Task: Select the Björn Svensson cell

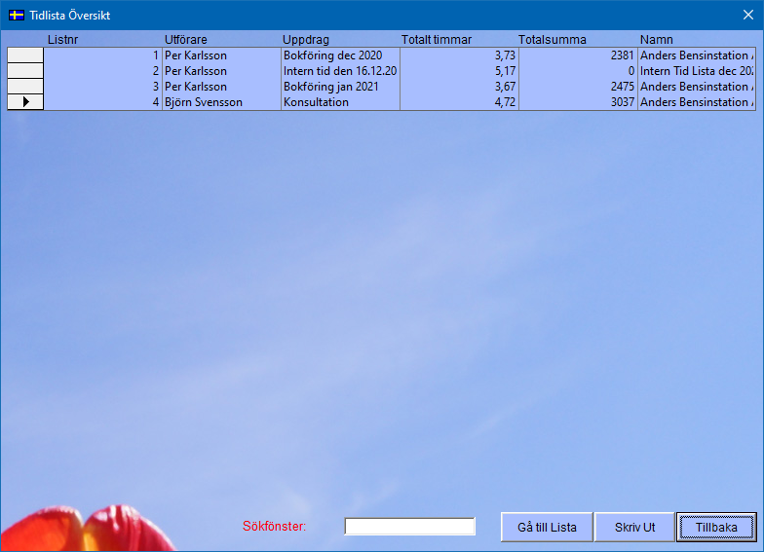Action: [x=221, y=102]
